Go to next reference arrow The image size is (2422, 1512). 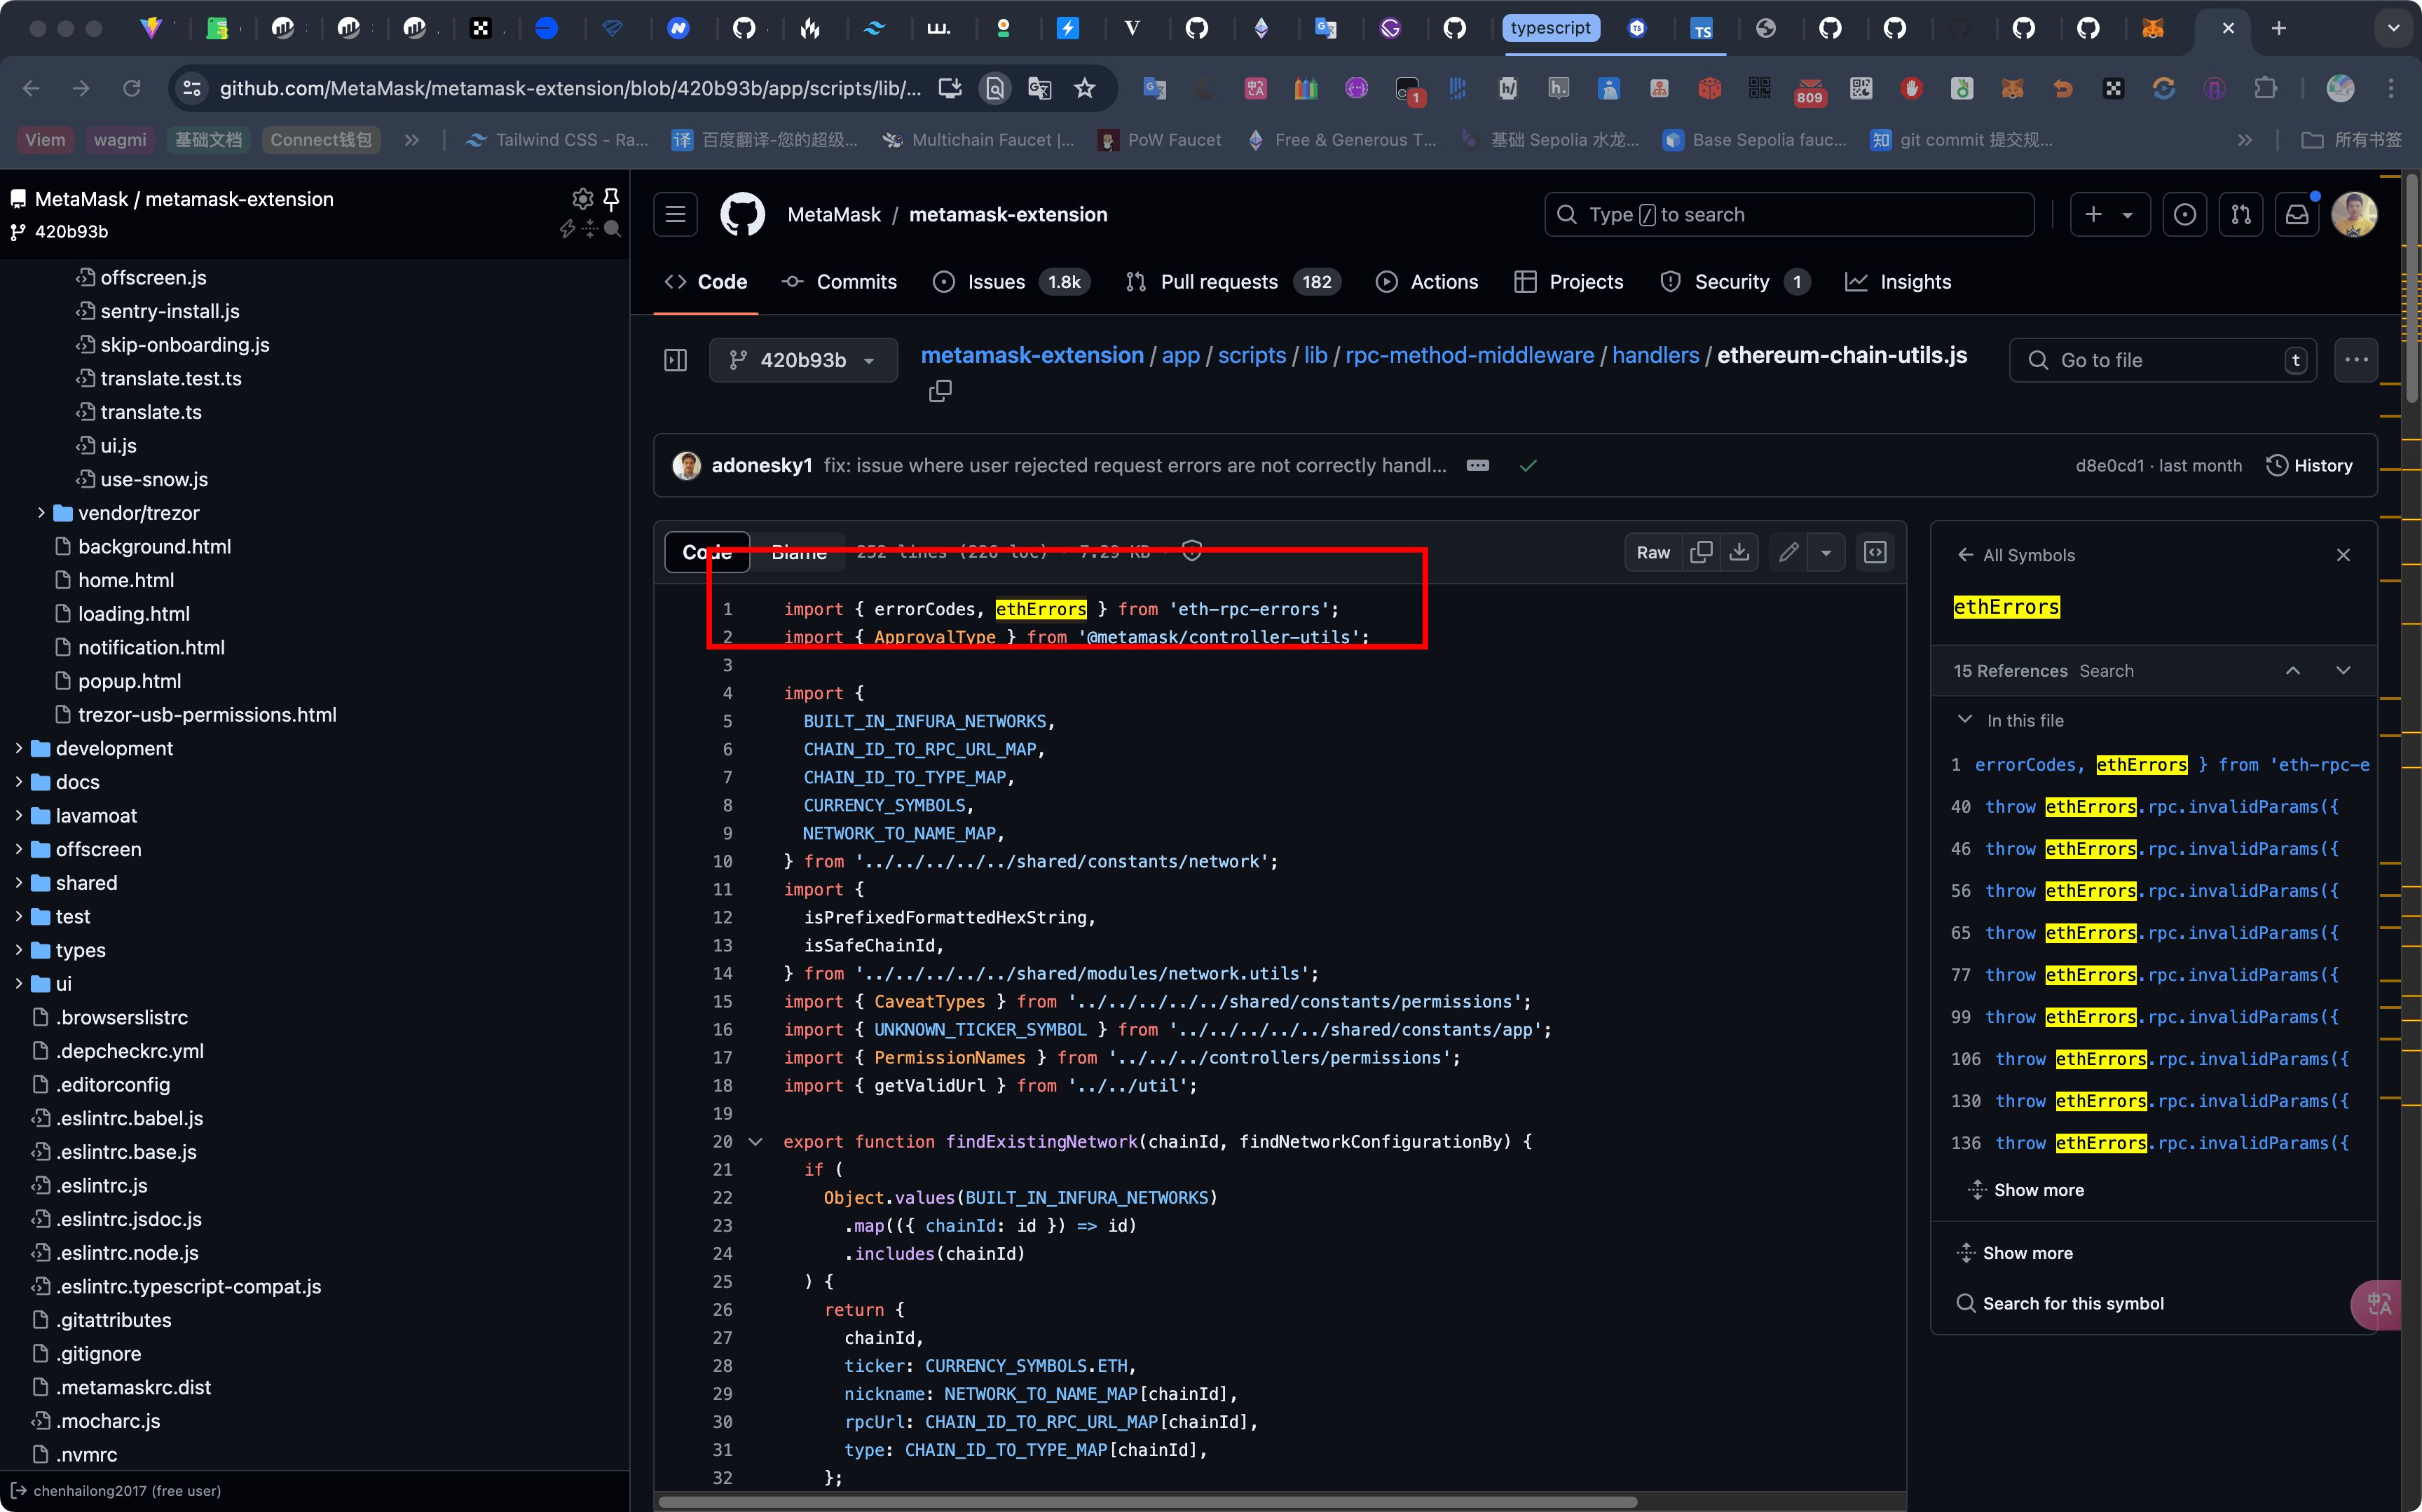(2343, 671)
